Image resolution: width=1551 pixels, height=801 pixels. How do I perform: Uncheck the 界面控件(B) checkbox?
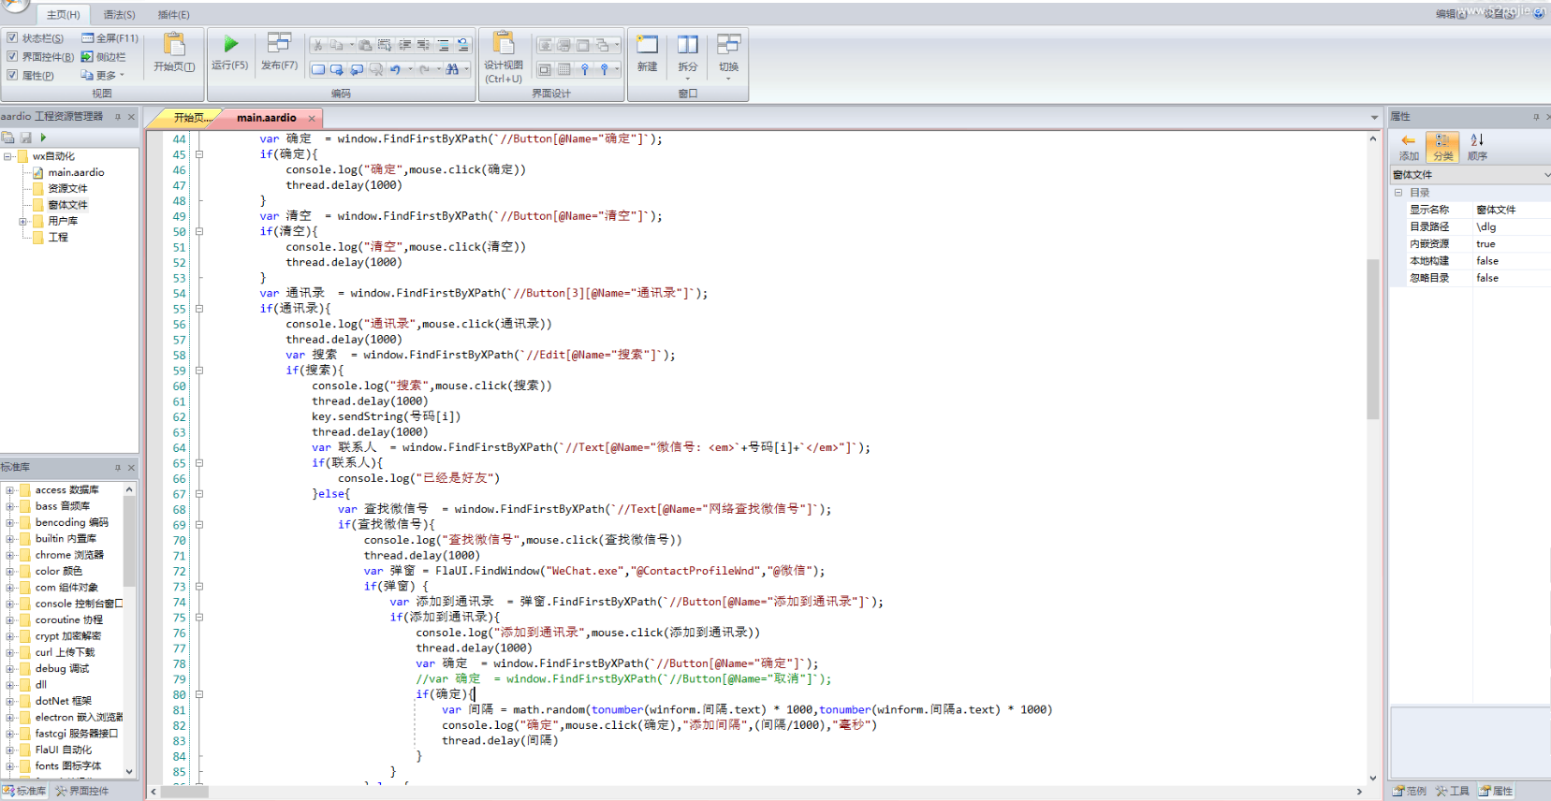coord(12,57)
